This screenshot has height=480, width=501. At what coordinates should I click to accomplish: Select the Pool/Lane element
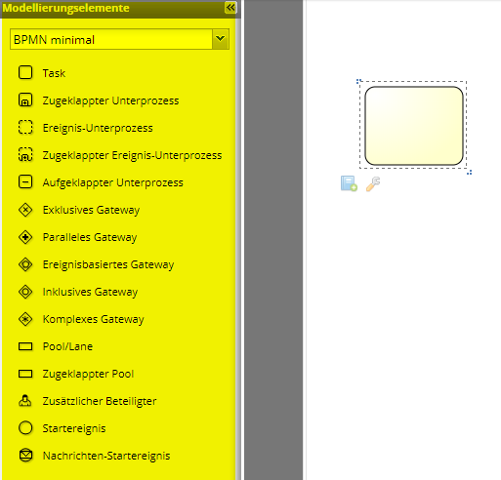67,346
